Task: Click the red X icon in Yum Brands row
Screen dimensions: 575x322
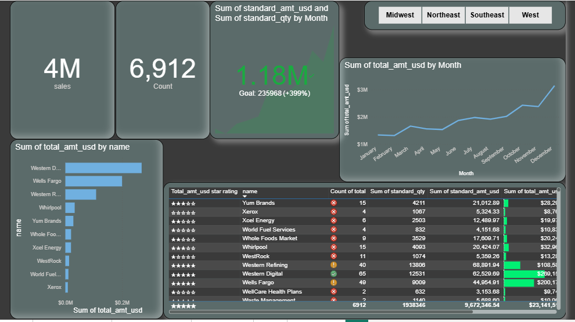Action: [334, 203]
